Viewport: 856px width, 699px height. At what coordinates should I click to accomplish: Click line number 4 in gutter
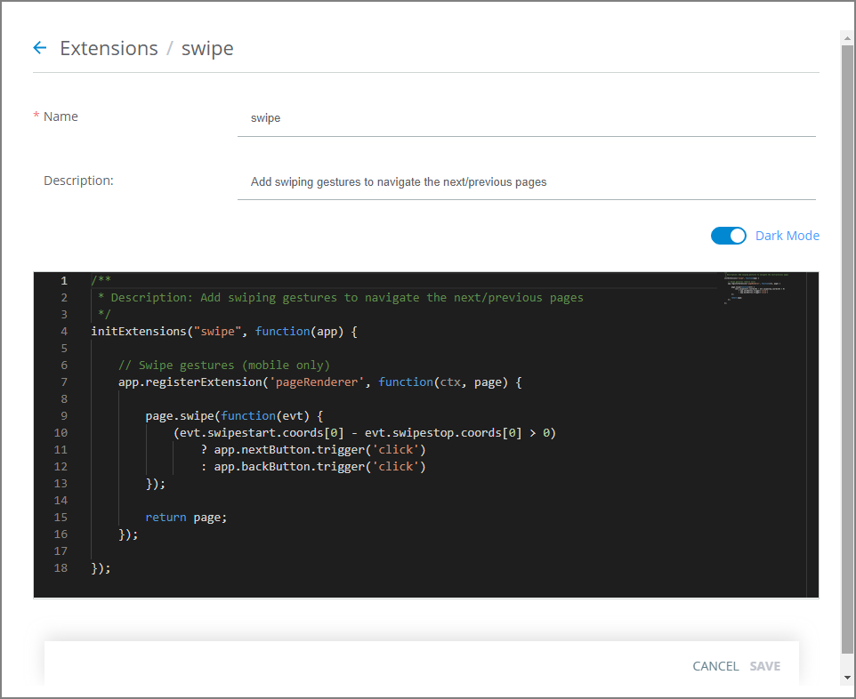(64, 331)
